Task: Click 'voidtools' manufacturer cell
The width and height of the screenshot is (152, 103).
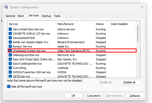Action: pyautogui.click(x=63, y=68)
